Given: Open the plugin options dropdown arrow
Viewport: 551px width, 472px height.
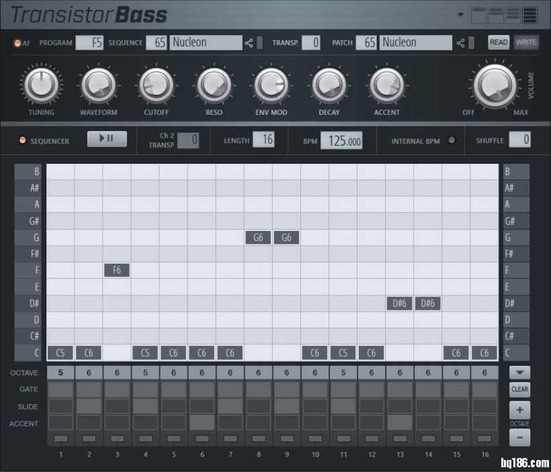Looking at the screenshot, I should click(x=460, y=14).
